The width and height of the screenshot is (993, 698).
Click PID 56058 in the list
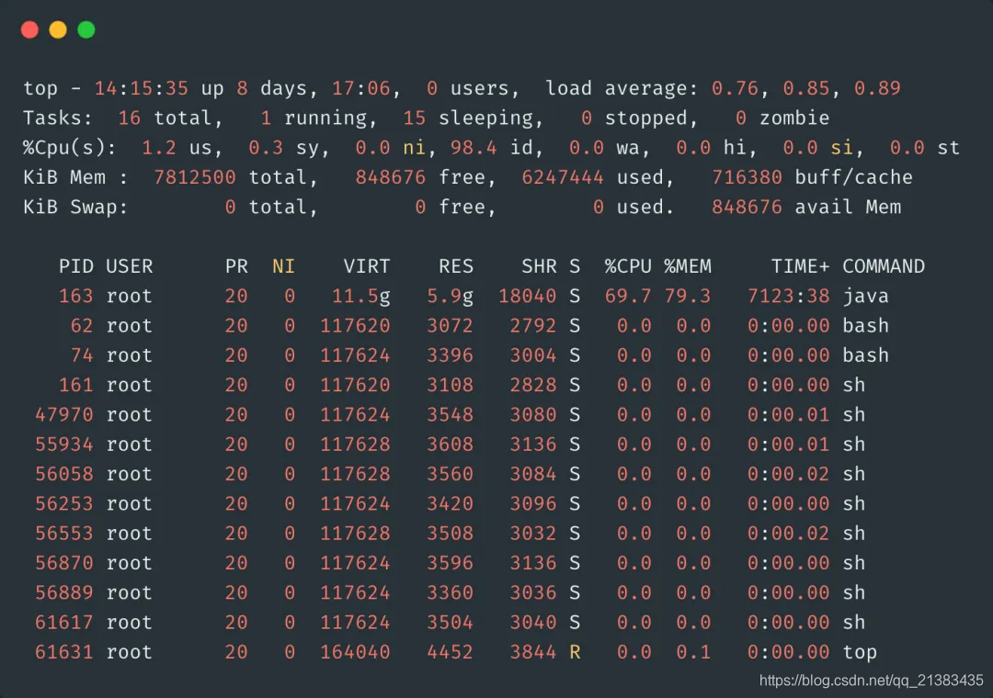point(64,475)
